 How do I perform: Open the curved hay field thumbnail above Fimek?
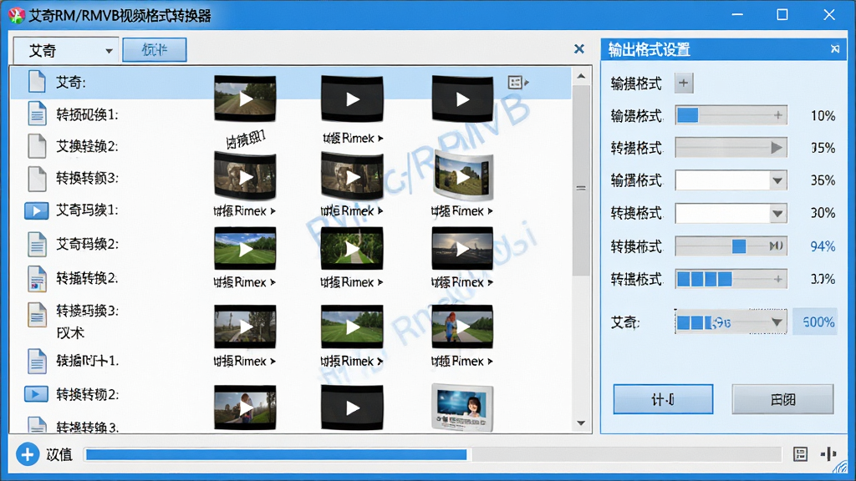click(x=462, y=177)
